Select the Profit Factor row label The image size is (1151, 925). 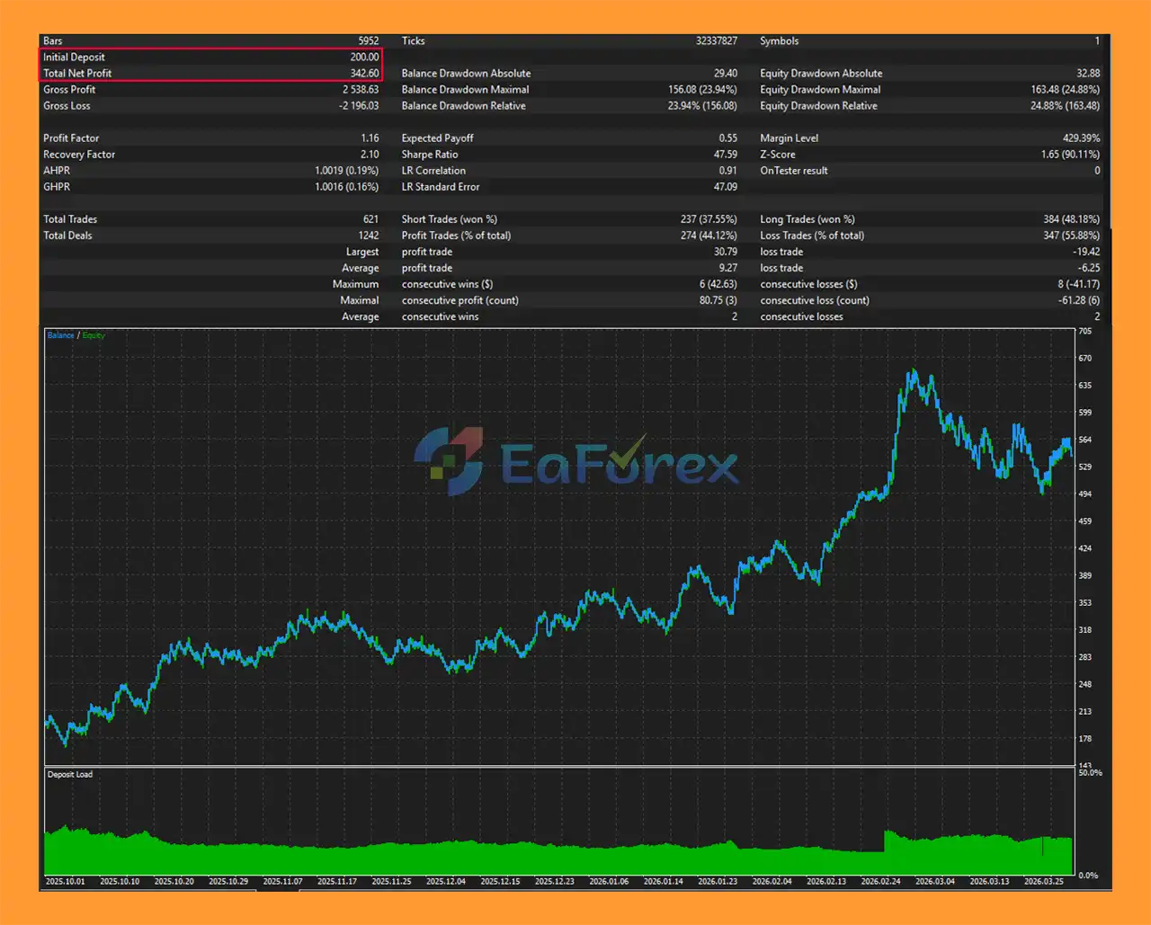pos(71,138)
